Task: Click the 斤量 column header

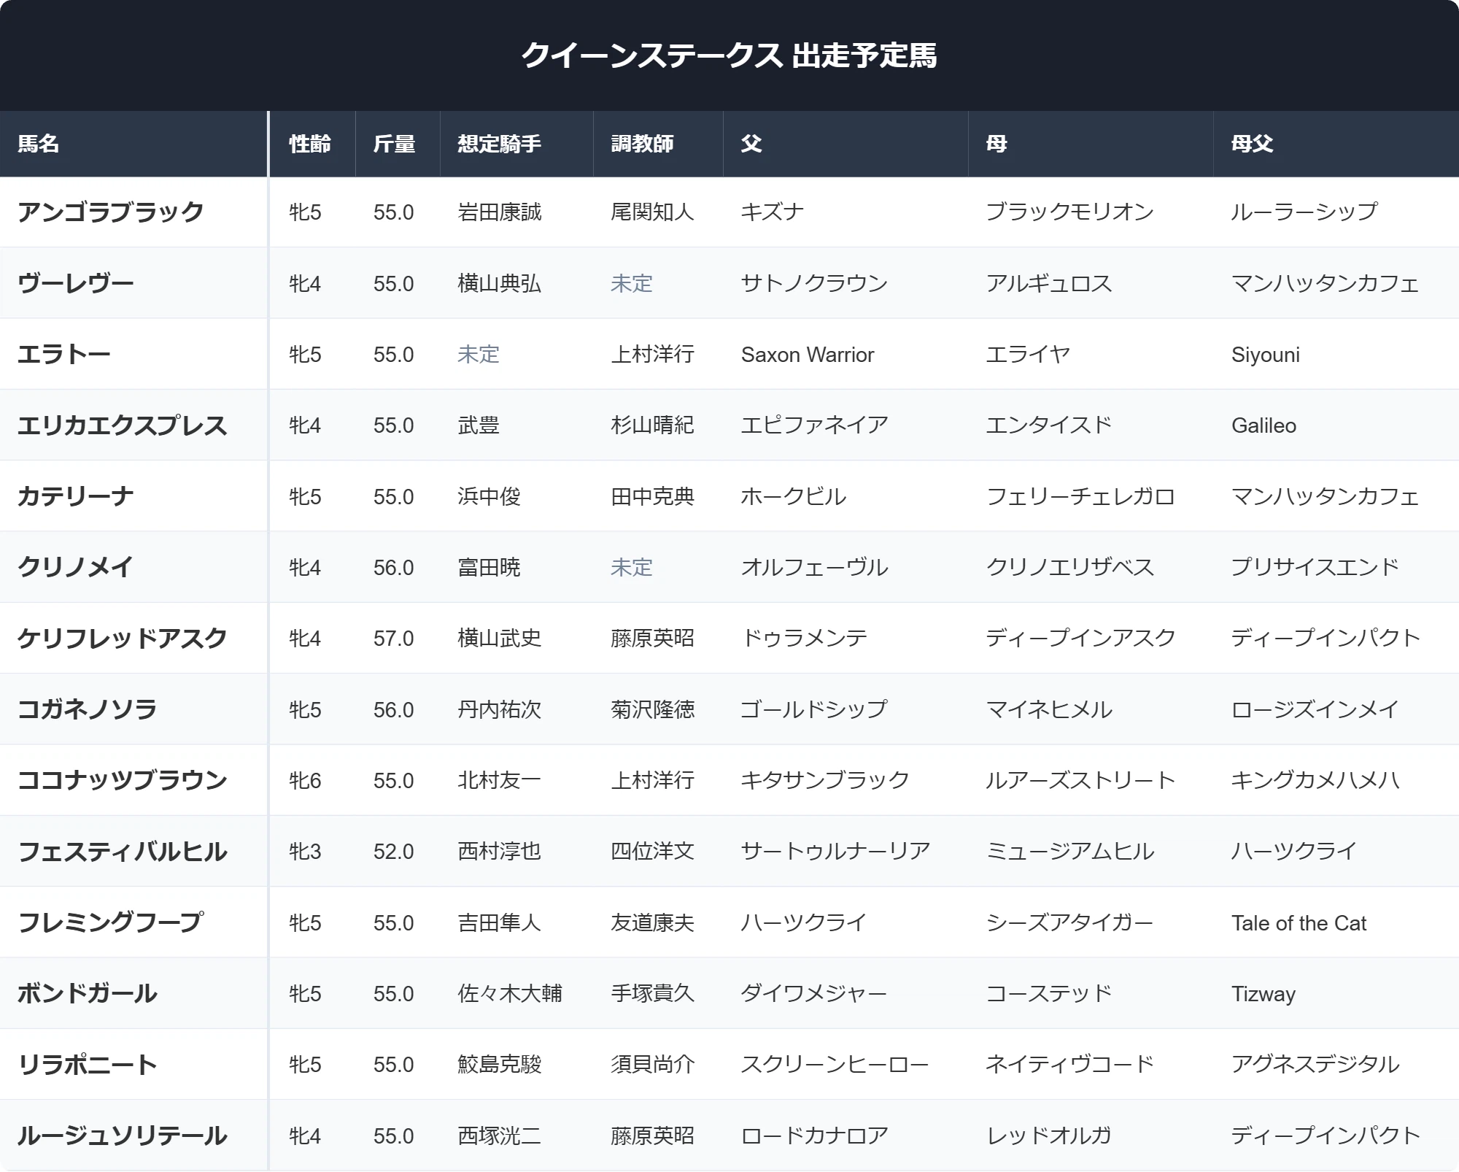Action: (395, 144)
